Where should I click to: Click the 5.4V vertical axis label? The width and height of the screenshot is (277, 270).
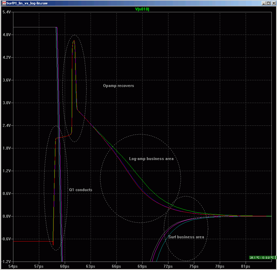7,12
